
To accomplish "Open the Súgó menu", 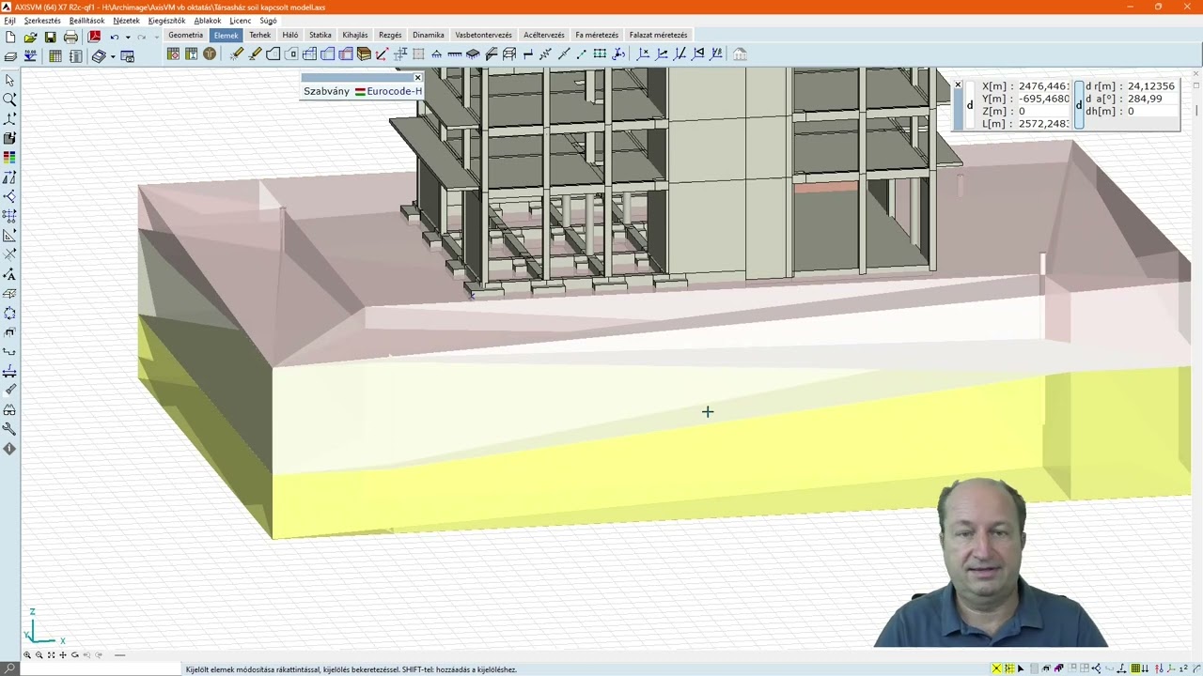I will [268, 21].
